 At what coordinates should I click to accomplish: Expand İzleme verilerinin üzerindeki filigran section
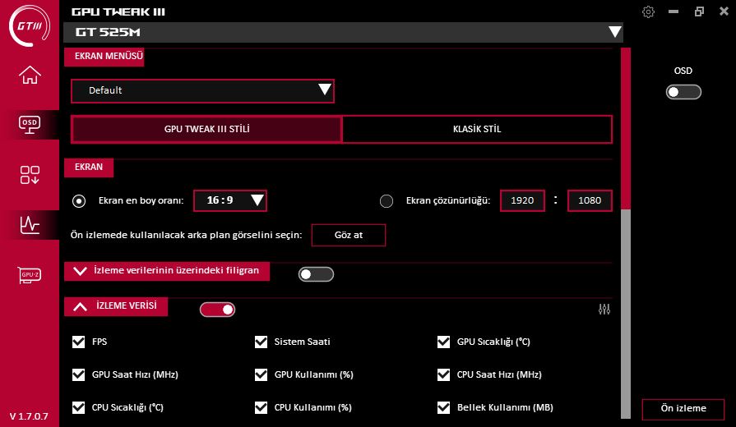point(167,271)
